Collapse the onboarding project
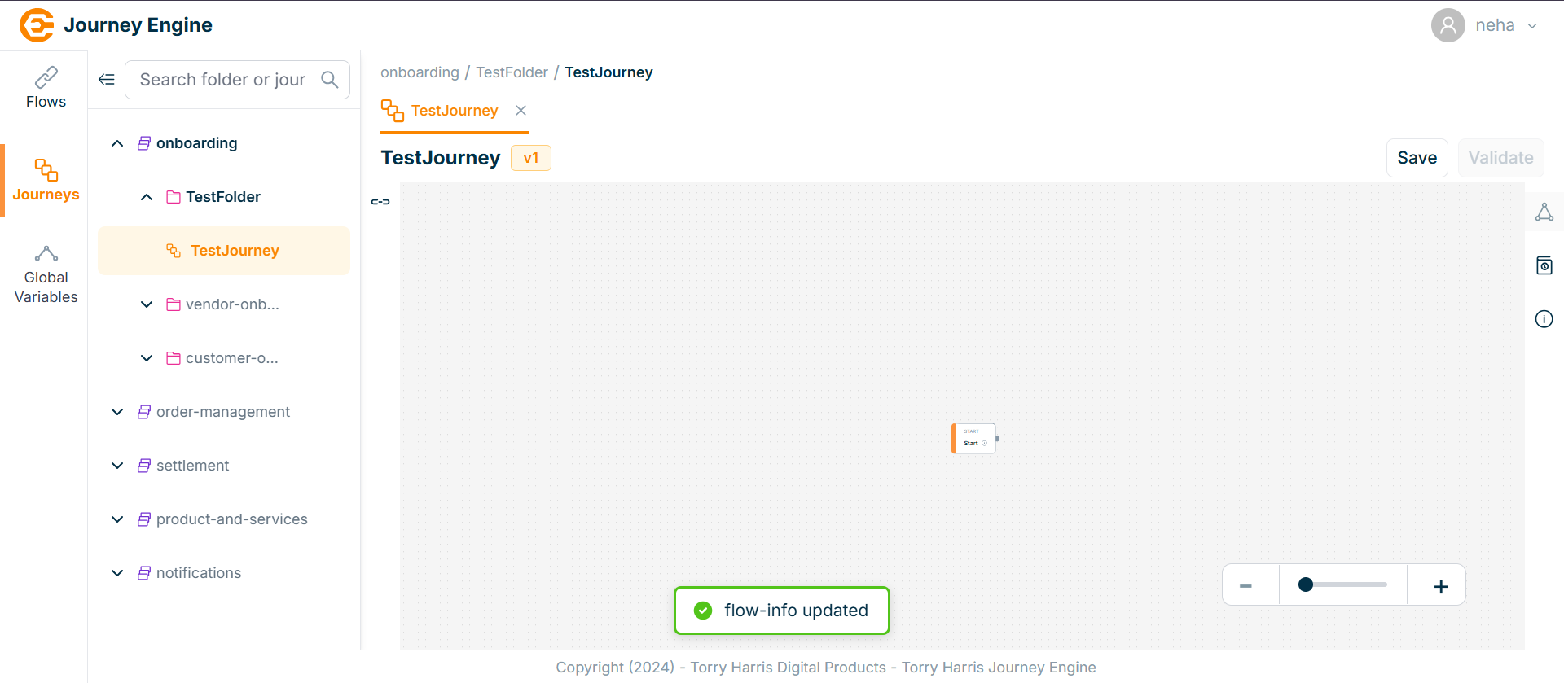This screenshot has width=1564, height=683. [x=117, y=143]
